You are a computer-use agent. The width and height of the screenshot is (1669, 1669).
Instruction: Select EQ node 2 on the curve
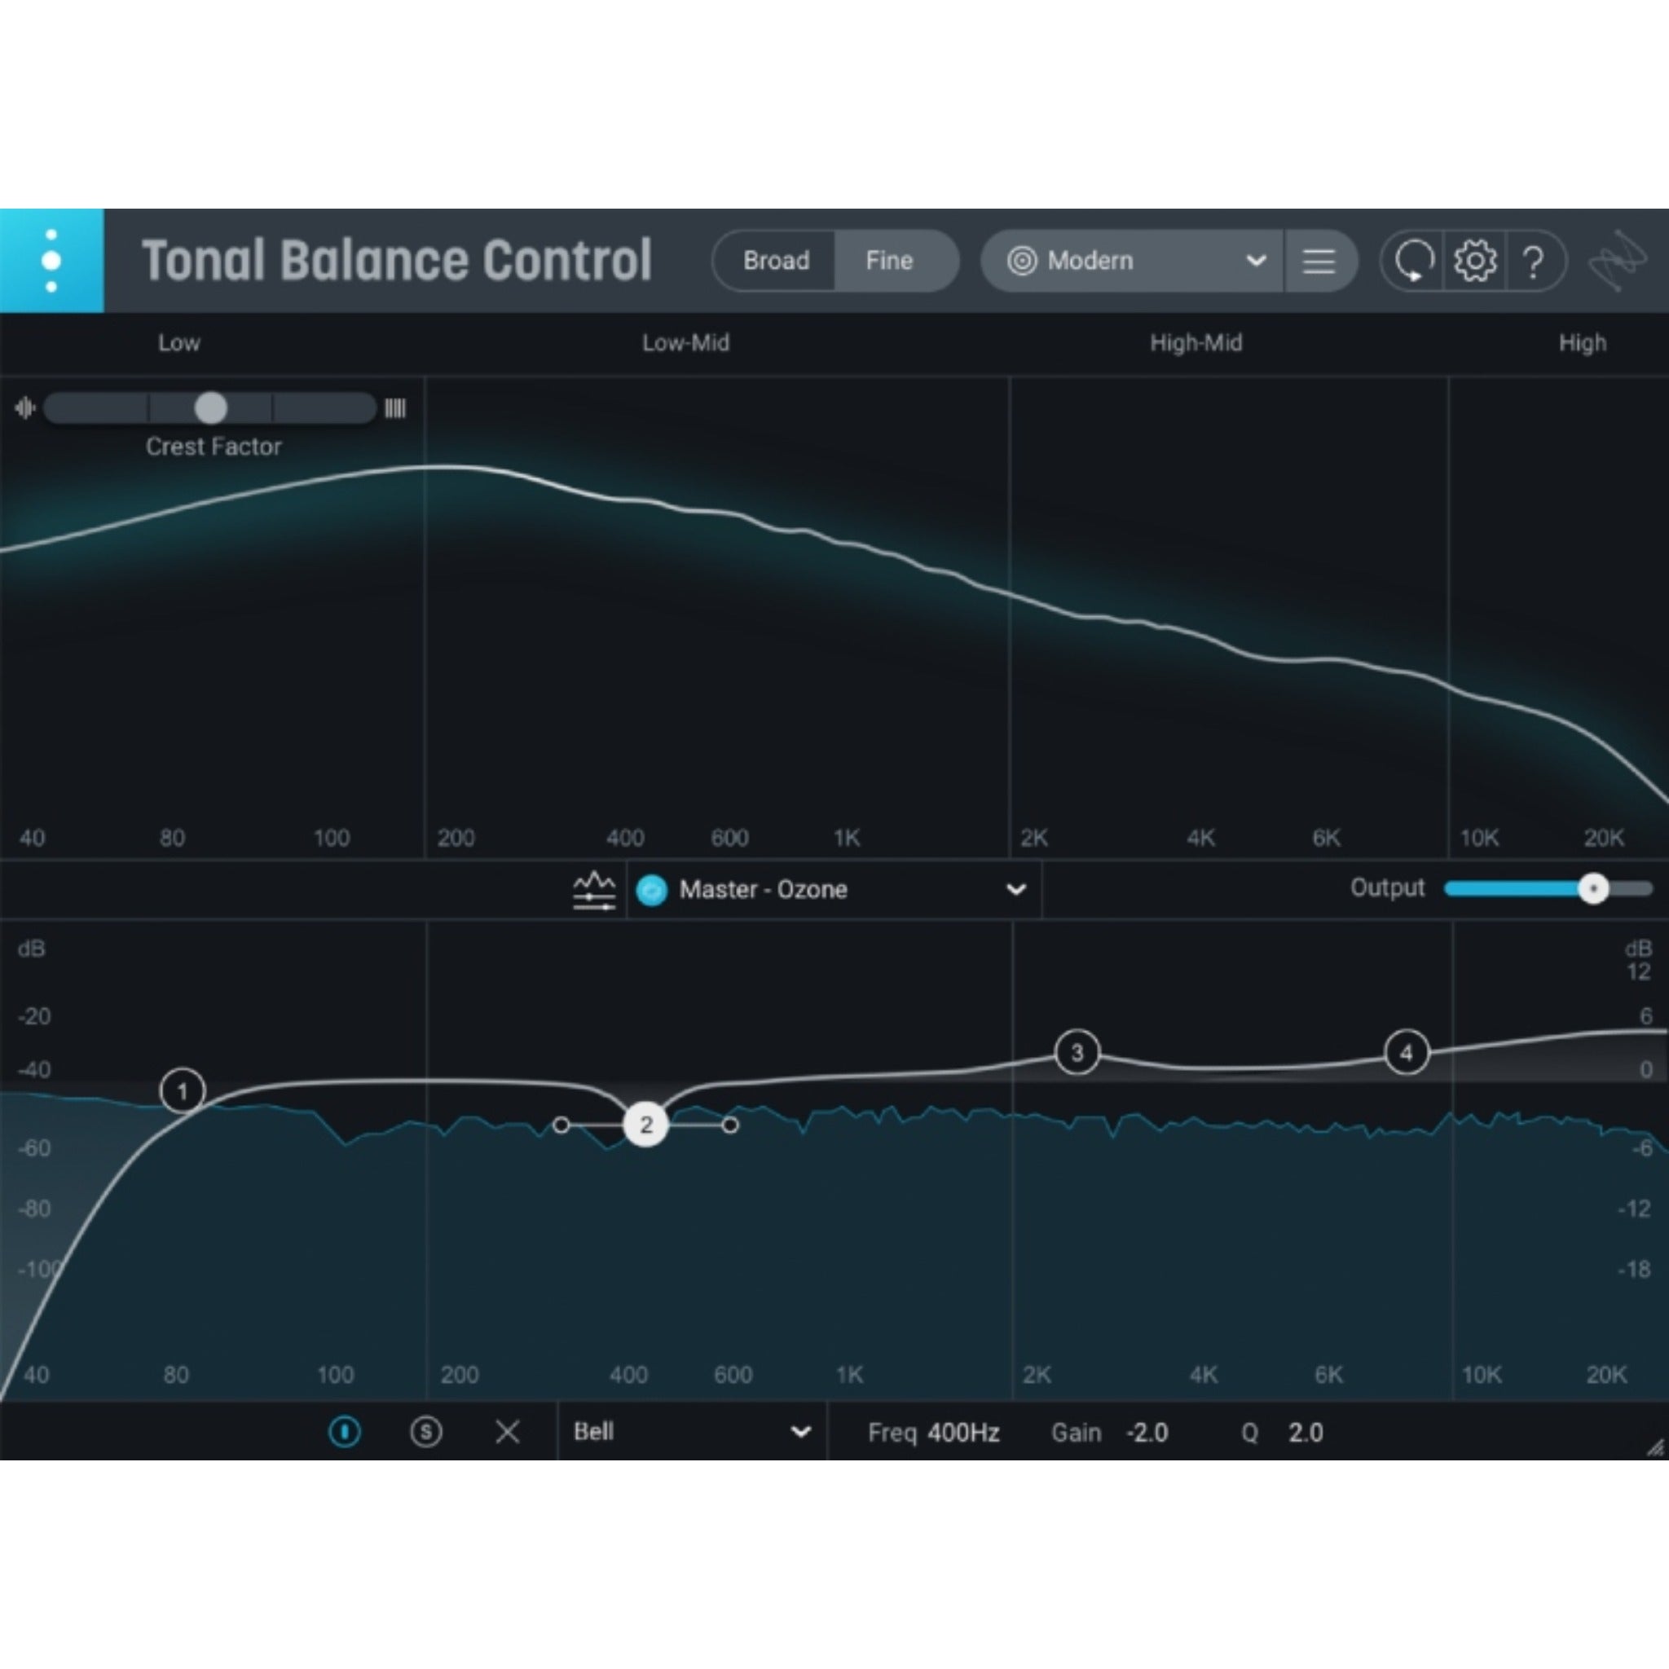[645, 1125]
